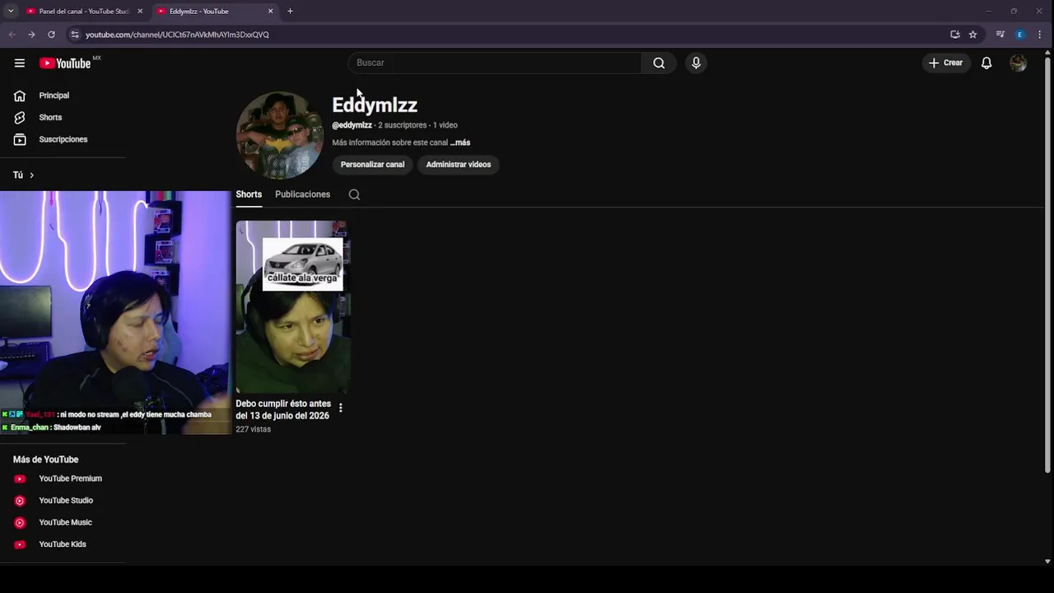Viewport: 1054px width, 593px height.
Task: Expand the Tú section chevron
Action: click(31, 175)
